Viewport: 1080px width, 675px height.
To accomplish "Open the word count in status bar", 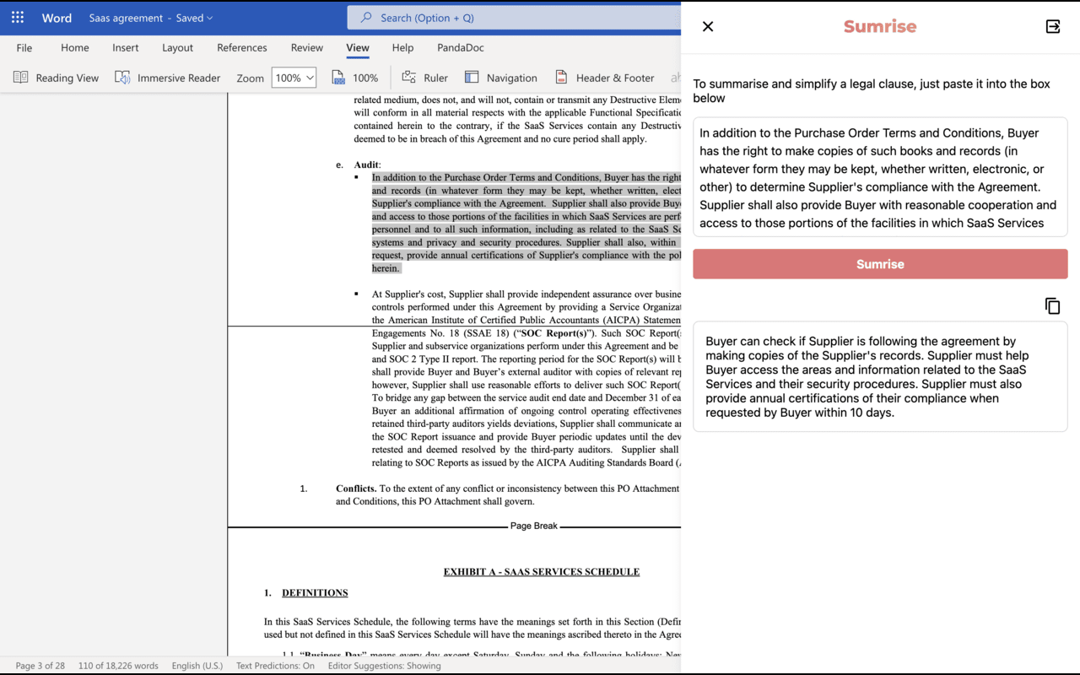I will point(118,666).
